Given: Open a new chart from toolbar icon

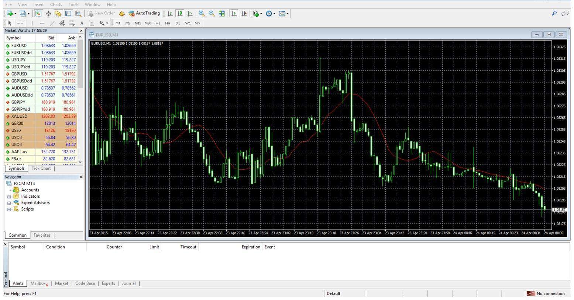Looking at the screenshot, I should [10, 13].
